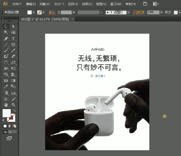Select the Line Segment tool
181x156 pixels.
pyautogui.click(x=6, y=45)
